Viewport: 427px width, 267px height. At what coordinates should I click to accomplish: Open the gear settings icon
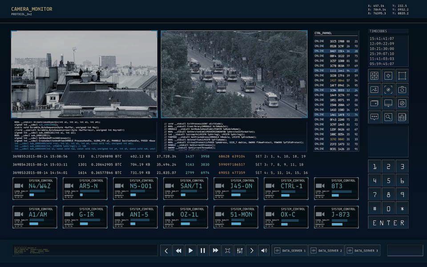[402, 103]
